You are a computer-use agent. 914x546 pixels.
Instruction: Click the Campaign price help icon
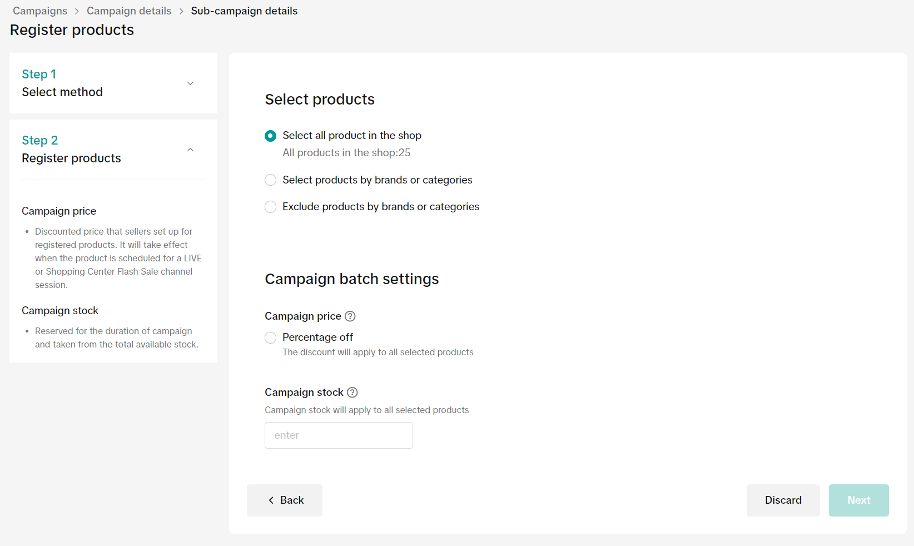coord(350,316)
